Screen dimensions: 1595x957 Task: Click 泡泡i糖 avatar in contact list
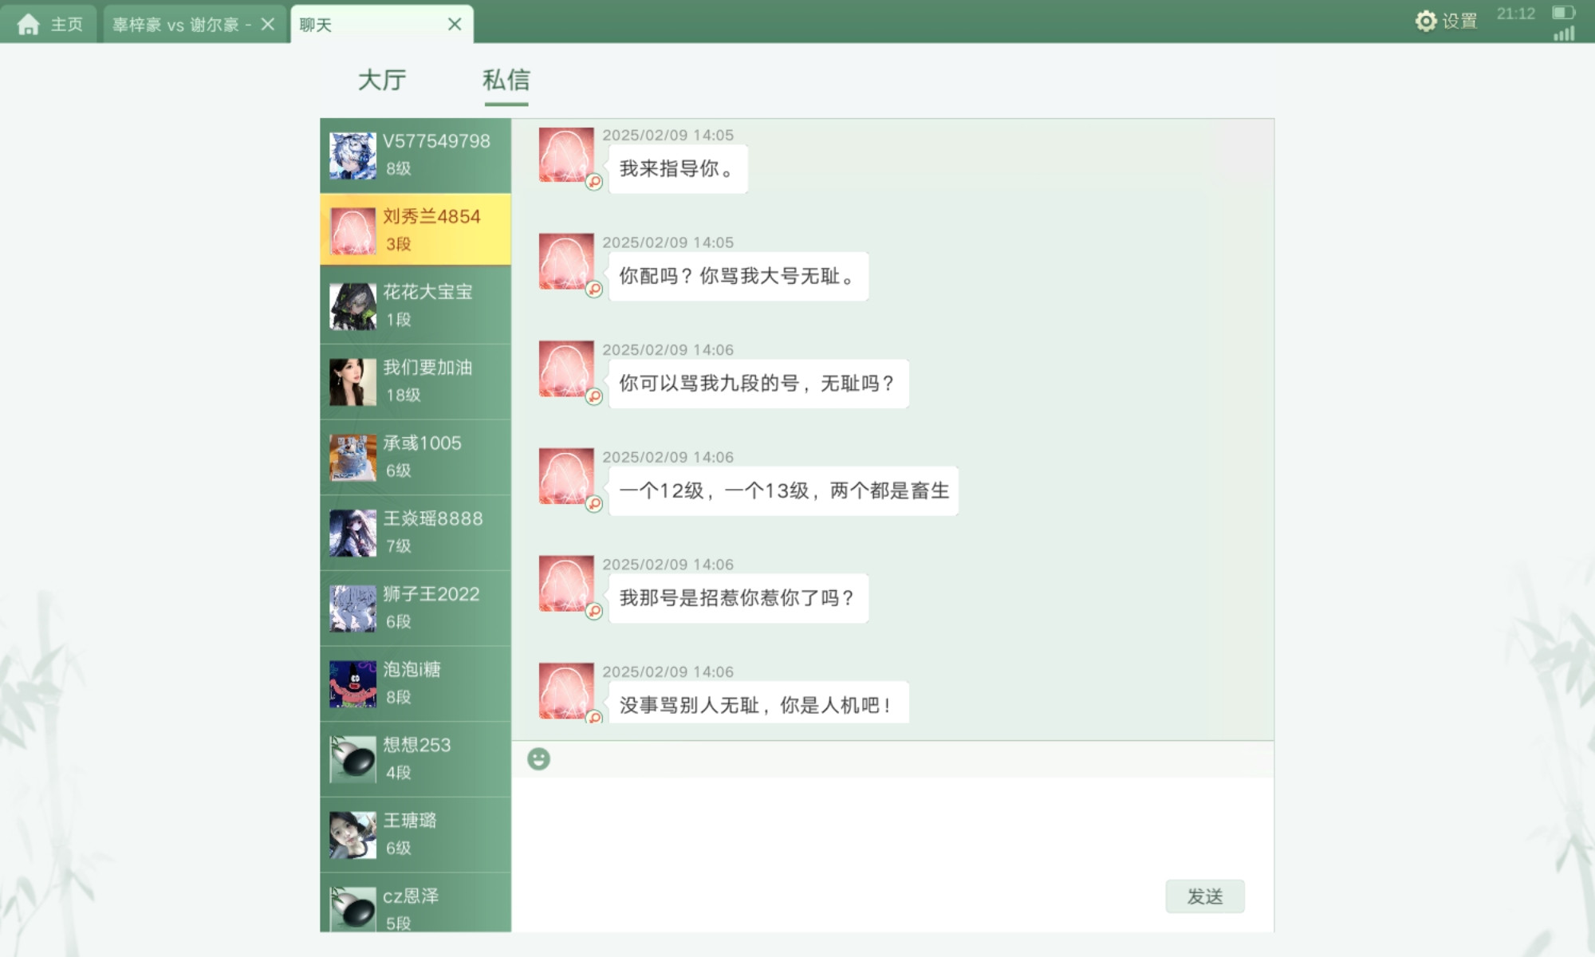click(x=352, y=684)
